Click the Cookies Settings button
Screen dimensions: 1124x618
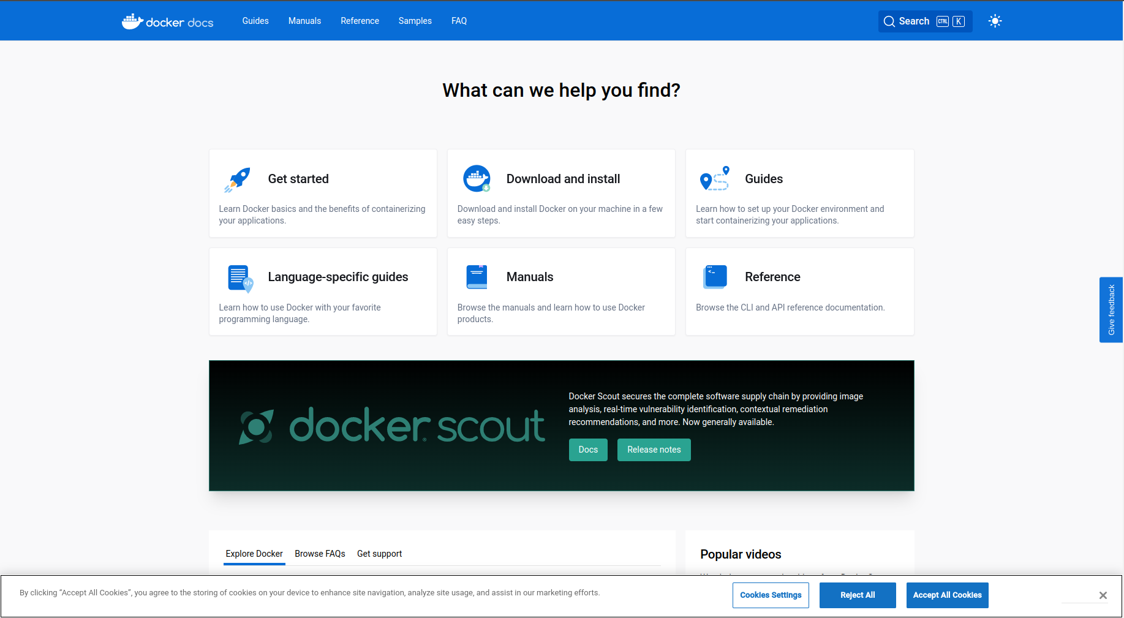coord(771,595)
